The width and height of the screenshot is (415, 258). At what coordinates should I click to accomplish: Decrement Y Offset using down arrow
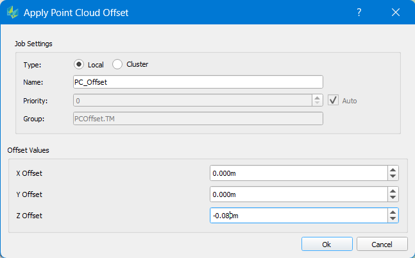pos(393,198)
